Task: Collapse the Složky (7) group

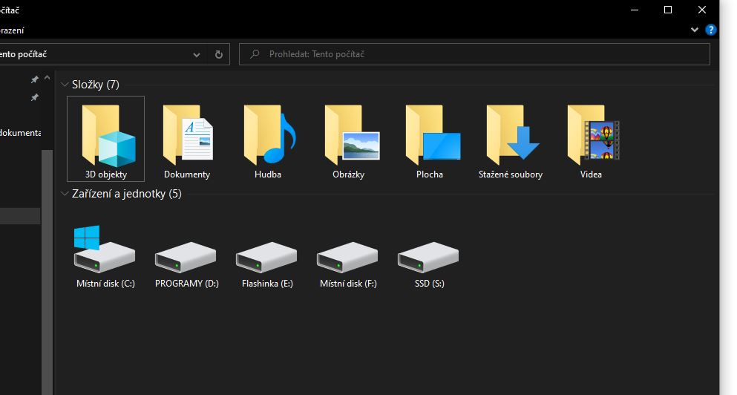Action: click(65, 85)
